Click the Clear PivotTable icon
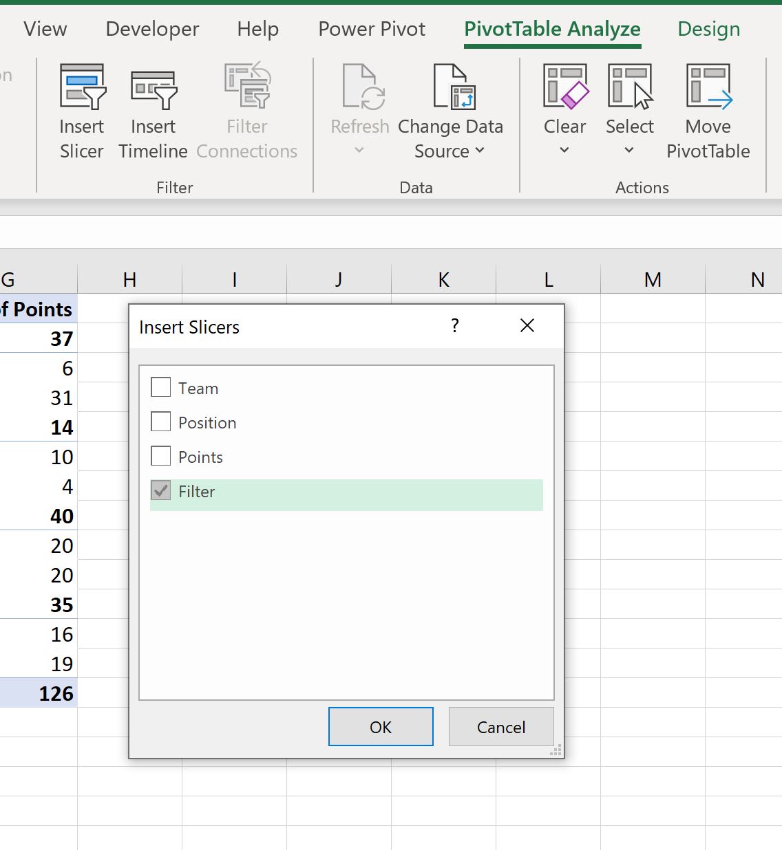This screenshot has height=850, width=782. 566,87
